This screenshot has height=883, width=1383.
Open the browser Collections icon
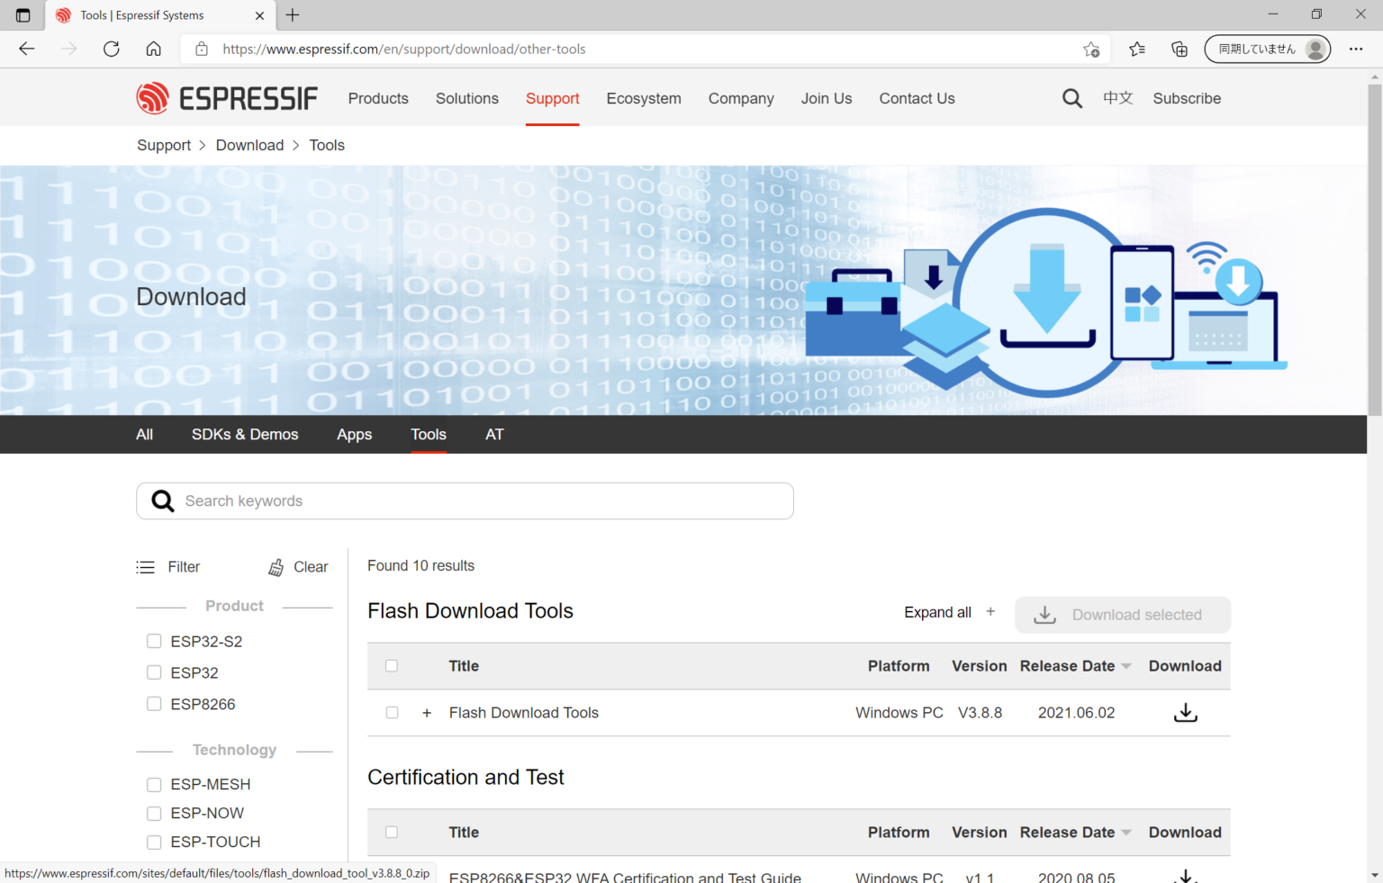coord(1180,50)
